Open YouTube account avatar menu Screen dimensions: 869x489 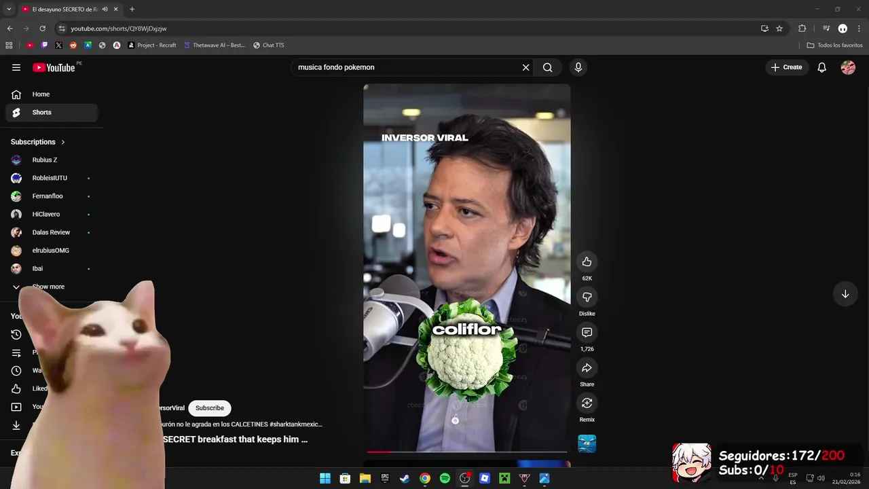848,67
